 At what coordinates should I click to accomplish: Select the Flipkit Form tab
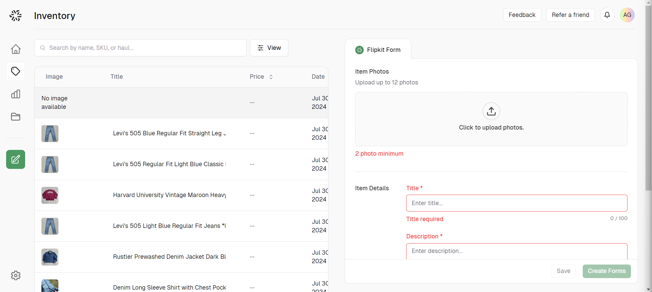(x=378, y=50)
